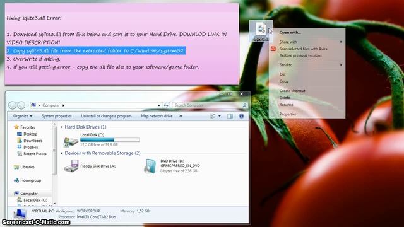Choose Cut in the context menu
The height and width of the screenshot is (227, 404).
[282, 74]
